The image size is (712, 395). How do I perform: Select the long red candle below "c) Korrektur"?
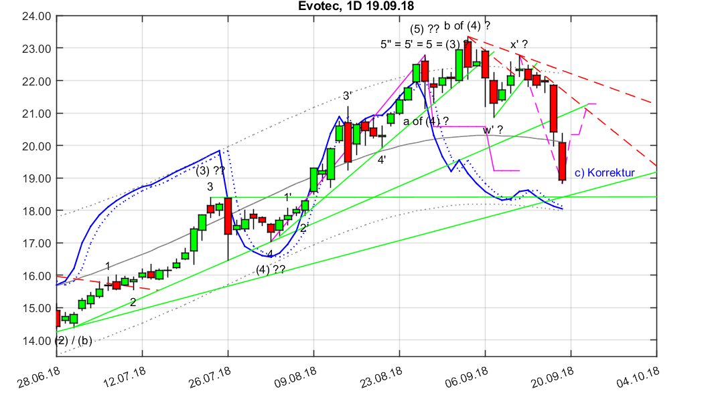pos(563,160)
